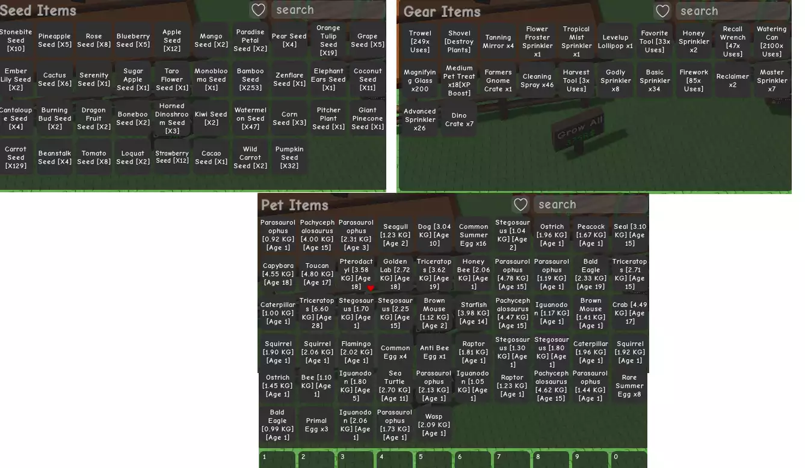
Task: Focus the Gear Items search box
Action: [x=732, y=11]
